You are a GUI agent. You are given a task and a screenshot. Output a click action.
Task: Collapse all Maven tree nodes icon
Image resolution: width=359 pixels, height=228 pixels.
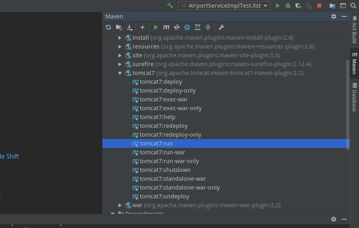(x=208, y=27)
